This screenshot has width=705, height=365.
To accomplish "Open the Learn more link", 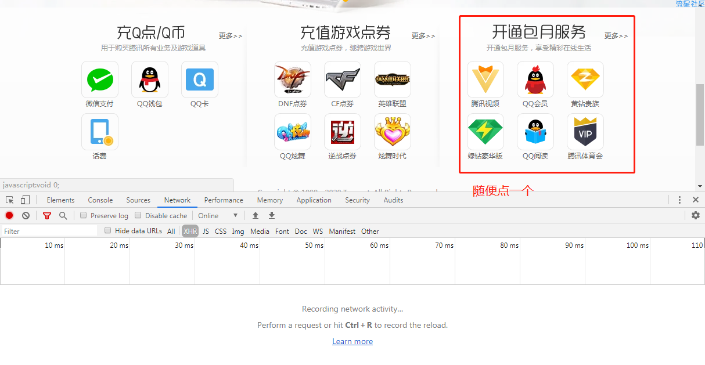I will 352,341.
